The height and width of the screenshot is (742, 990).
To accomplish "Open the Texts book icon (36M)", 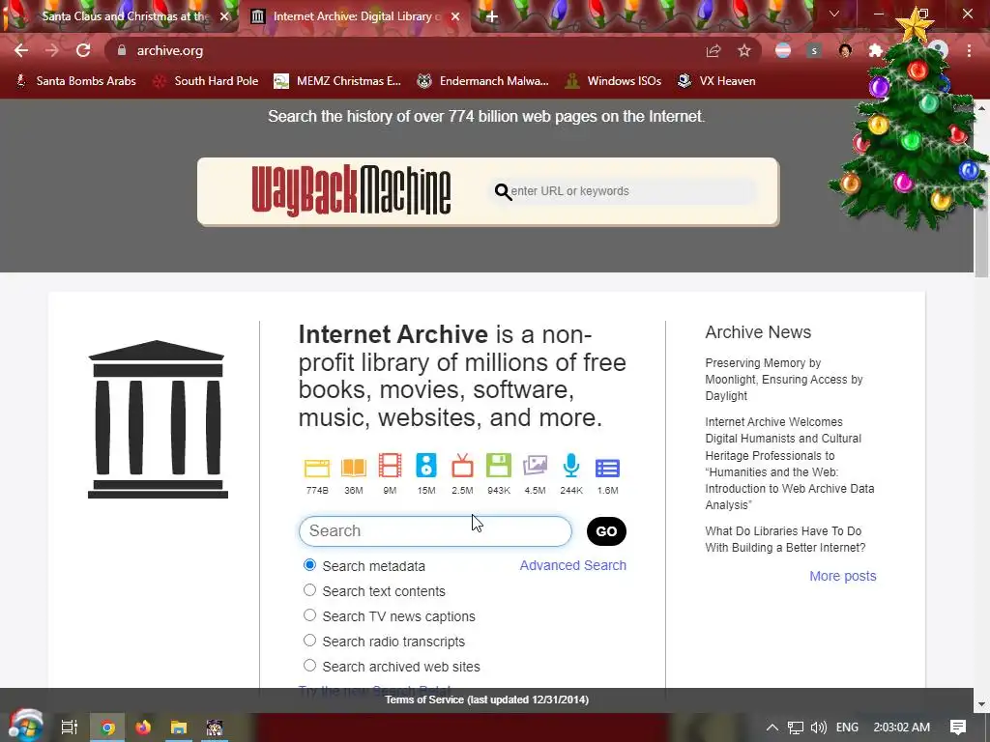I will pos(354,468).
